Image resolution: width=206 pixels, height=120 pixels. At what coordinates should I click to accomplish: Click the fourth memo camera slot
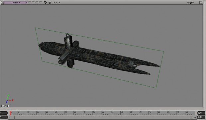[41, 2]
